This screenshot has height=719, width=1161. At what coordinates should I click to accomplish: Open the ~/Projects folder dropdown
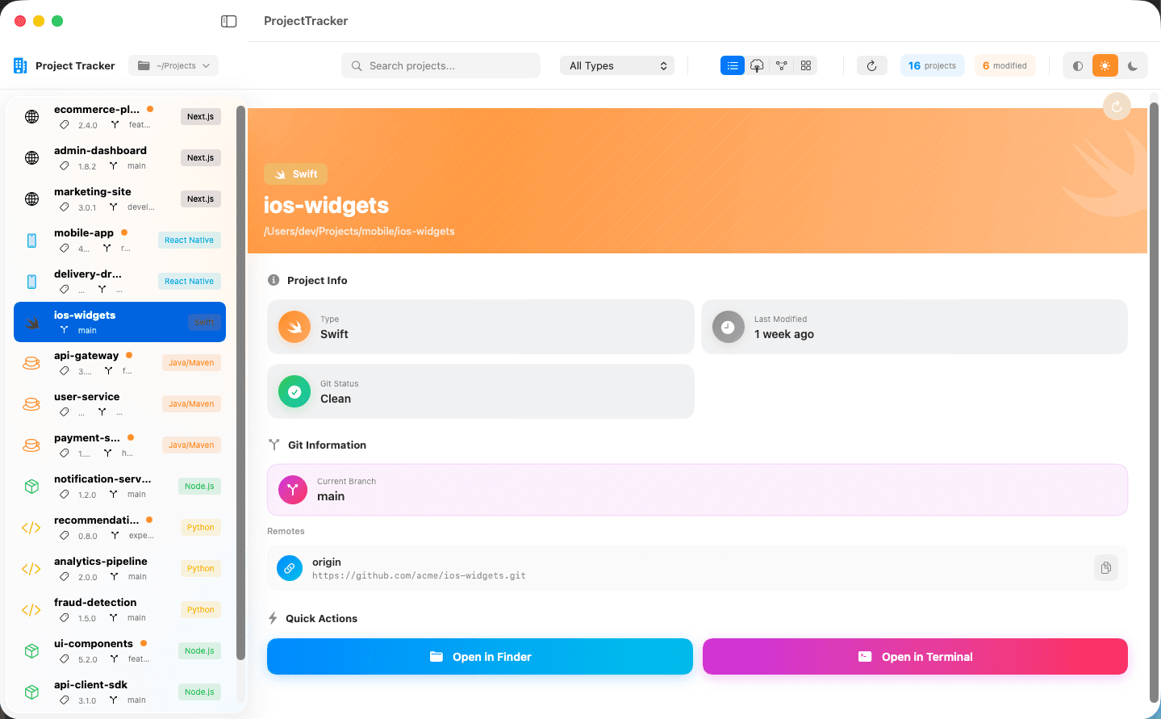(x=173, y=66)
